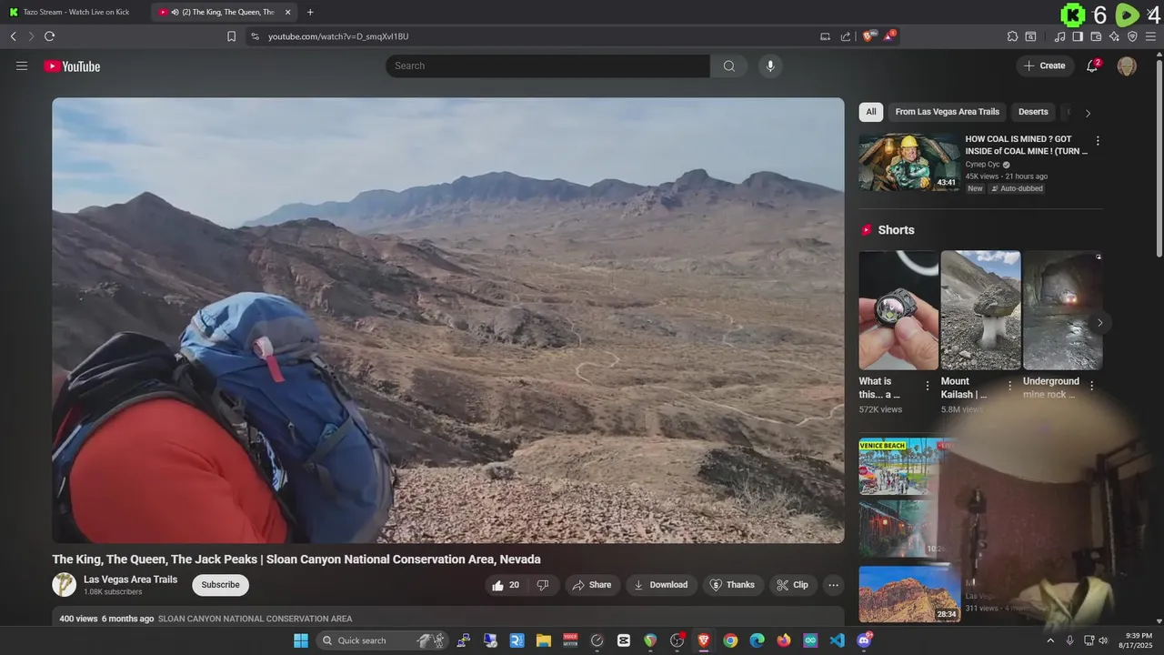Open the YouTube account avatar menu

tap(1127, 65)
